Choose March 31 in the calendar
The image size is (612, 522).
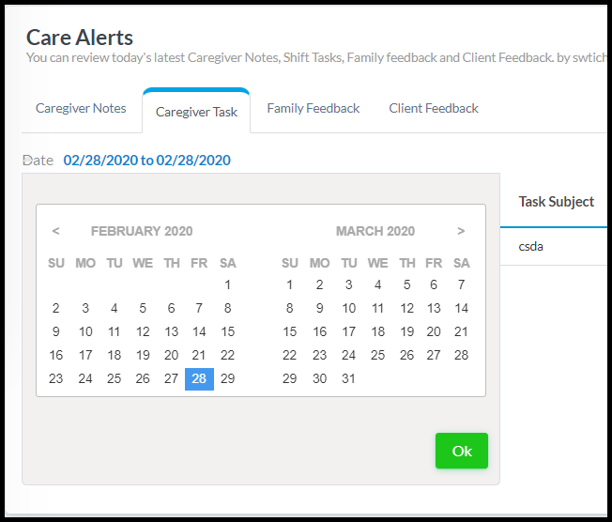pyautogui.click(x=348, y=379)
